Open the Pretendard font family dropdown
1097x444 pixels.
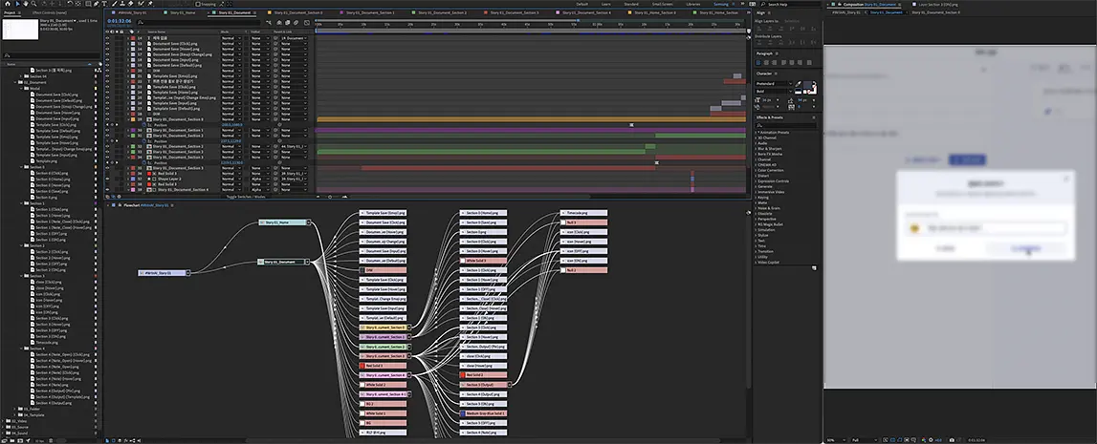(774, 84)
